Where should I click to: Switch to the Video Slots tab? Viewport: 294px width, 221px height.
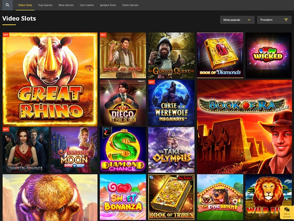point(25,5)
